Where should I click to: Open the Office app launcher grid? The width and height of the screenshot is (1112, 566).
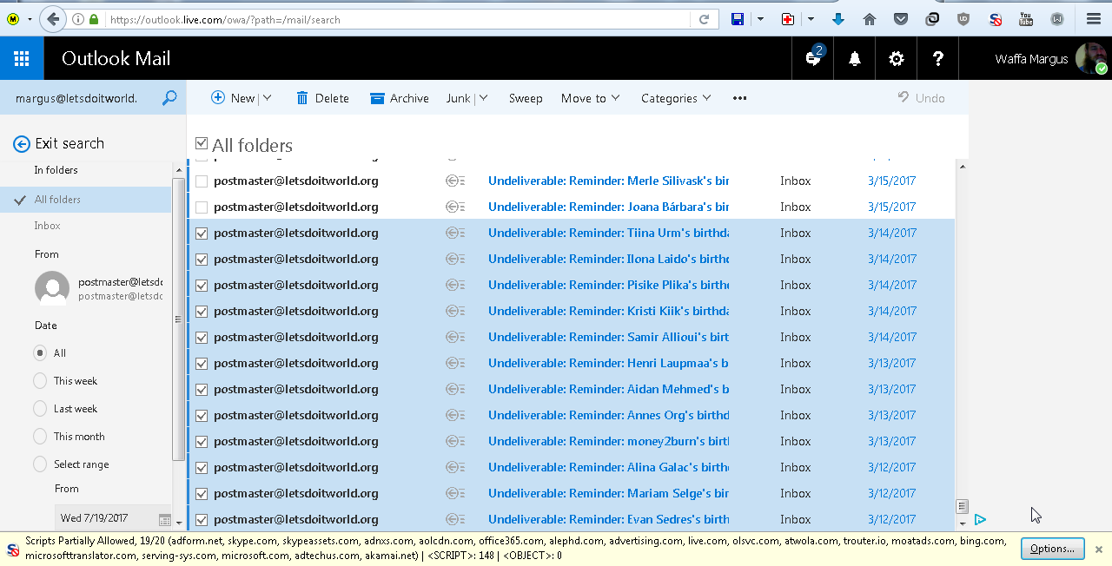[22, 59]
